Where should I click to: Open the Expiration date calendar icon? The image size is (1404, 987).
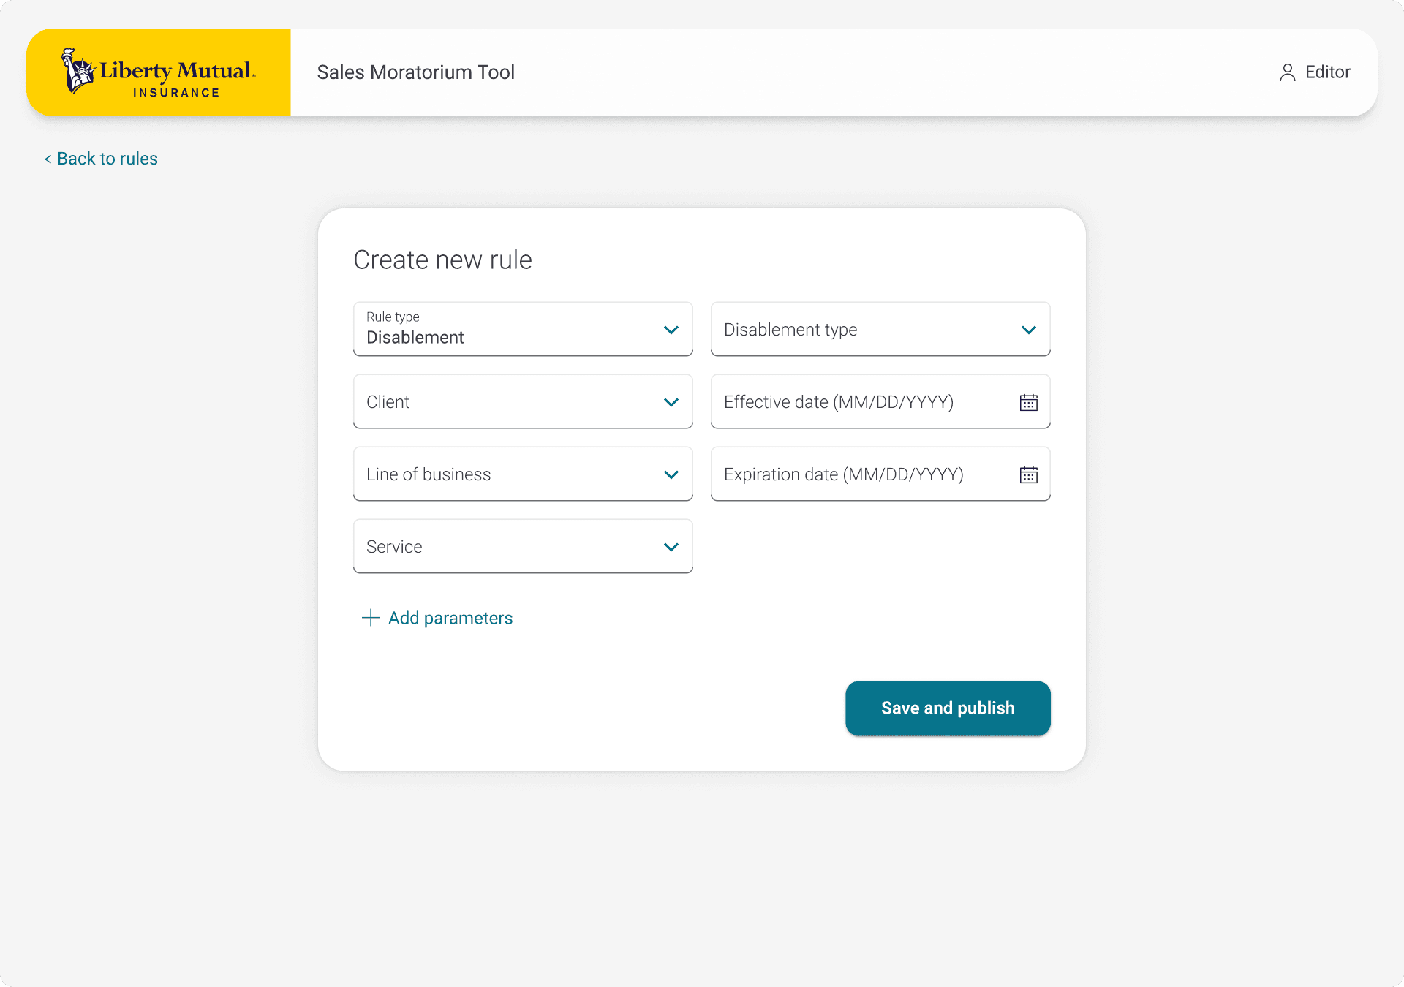(x=1028, y=475)
